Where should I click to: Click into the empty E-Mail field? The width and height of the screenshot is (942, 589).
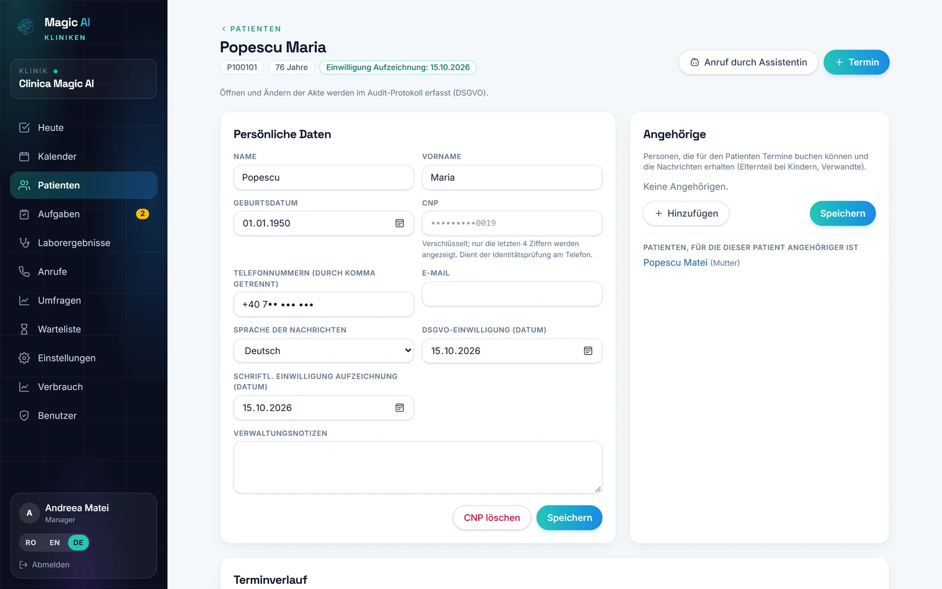click(x=512, y=294)
